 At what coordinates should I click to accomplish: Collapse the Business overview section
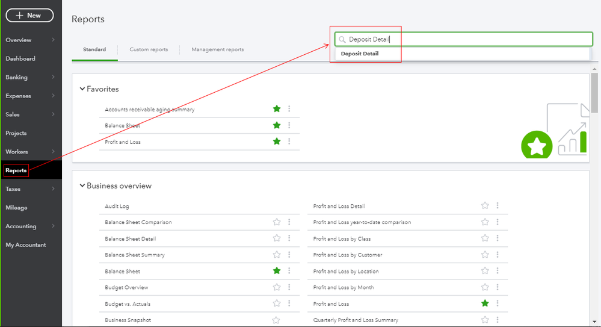click(82, 186)
